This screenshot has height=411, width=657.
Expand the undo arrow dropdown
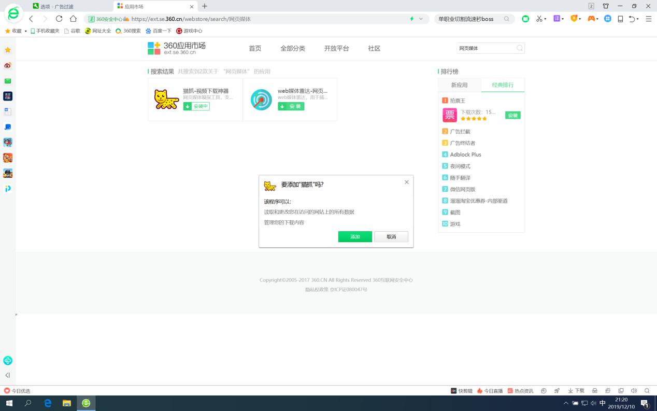638,19
